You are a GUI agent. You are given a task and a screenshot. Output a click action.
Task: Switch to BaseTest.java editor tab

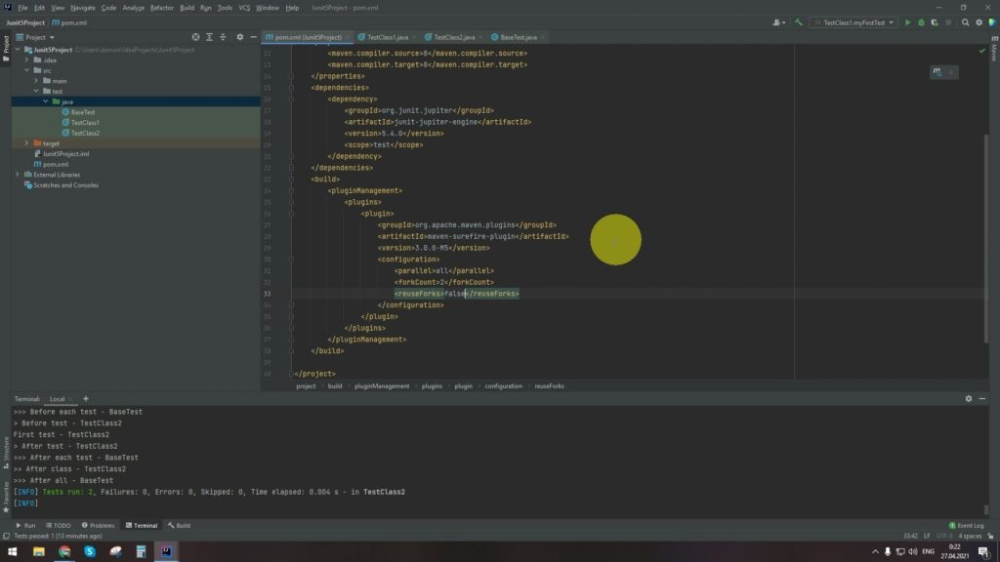(x=518, y=37)
